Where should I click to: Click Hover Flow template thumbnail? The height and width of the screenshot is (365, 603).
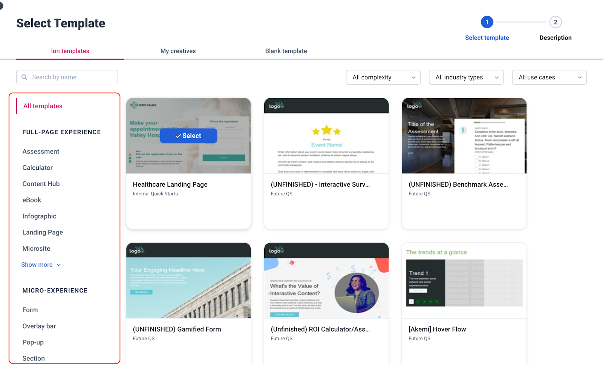coord(464,281)
